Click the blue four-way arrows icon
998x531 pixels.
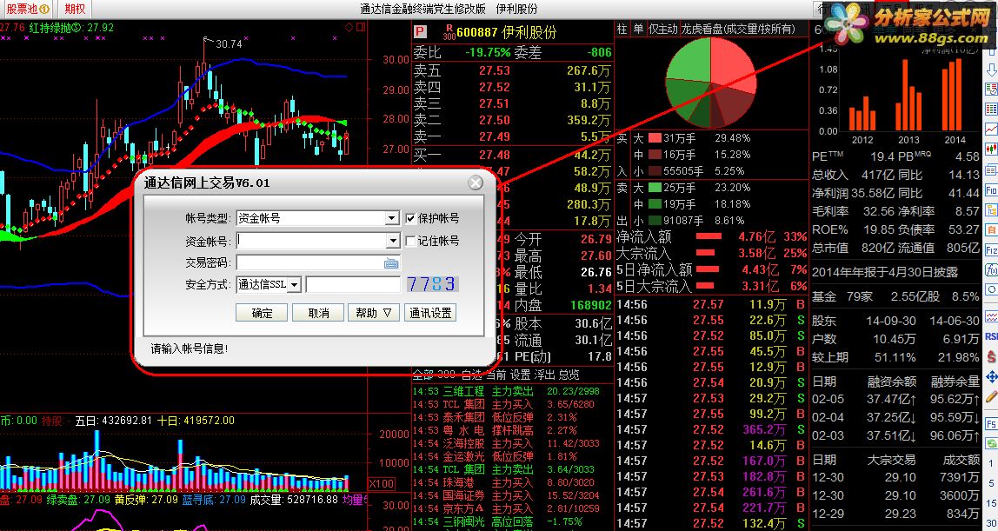point(992,376)
